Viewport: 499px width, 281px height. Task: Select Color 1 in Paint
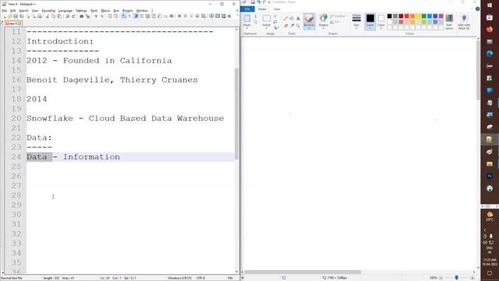(370, 22)
